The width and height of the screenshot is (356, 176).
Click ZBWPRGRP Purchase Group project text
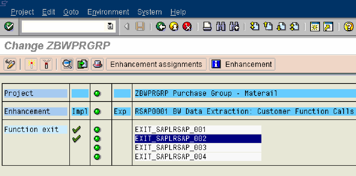[x=206, y=93]
